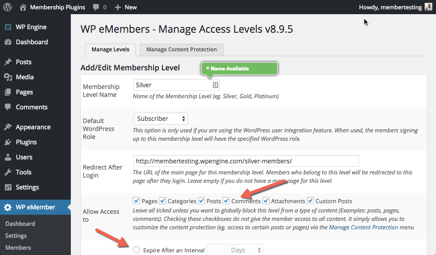Viewport: 436px width, 255px height.
Task: Click the WordPress logo icon
Action: [8, 7]
